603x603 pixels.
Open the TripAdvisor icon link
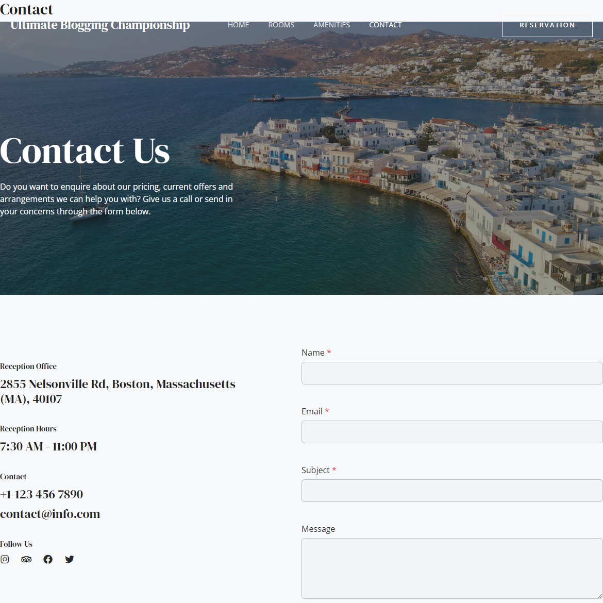26,559
